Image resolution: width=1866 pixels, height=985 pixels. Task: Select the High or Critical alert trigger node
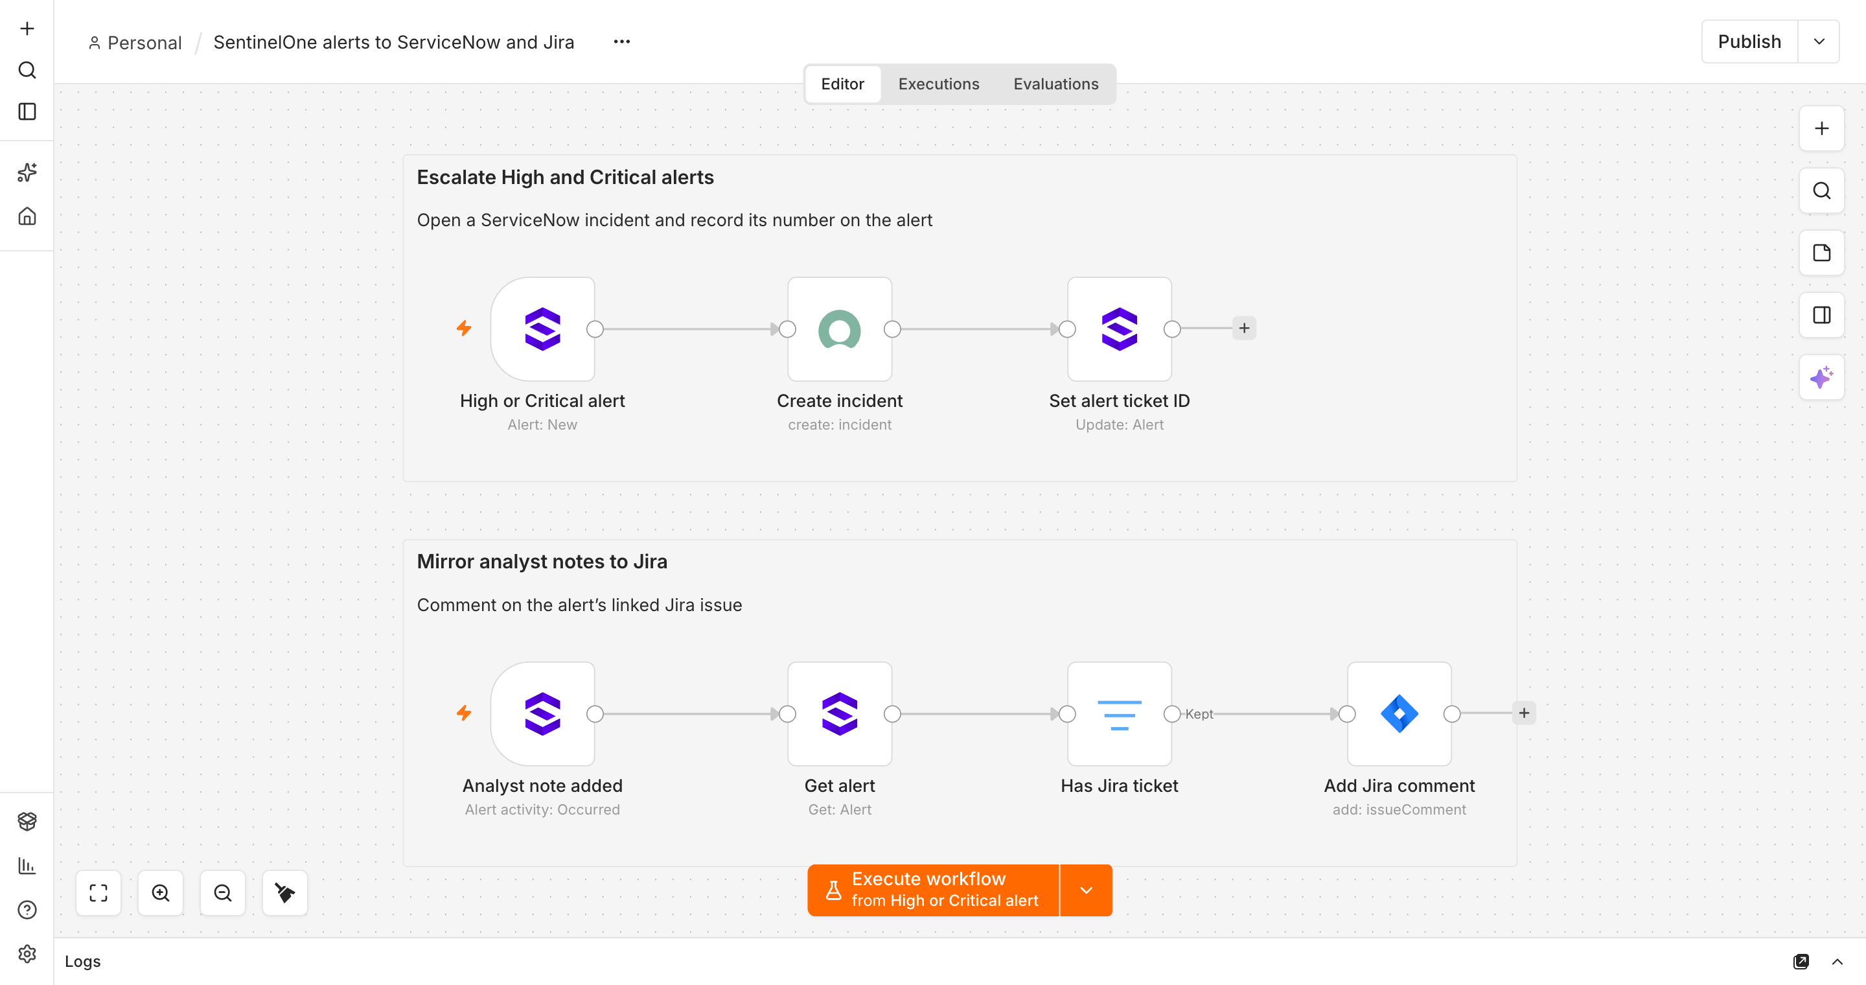[542, 329]
